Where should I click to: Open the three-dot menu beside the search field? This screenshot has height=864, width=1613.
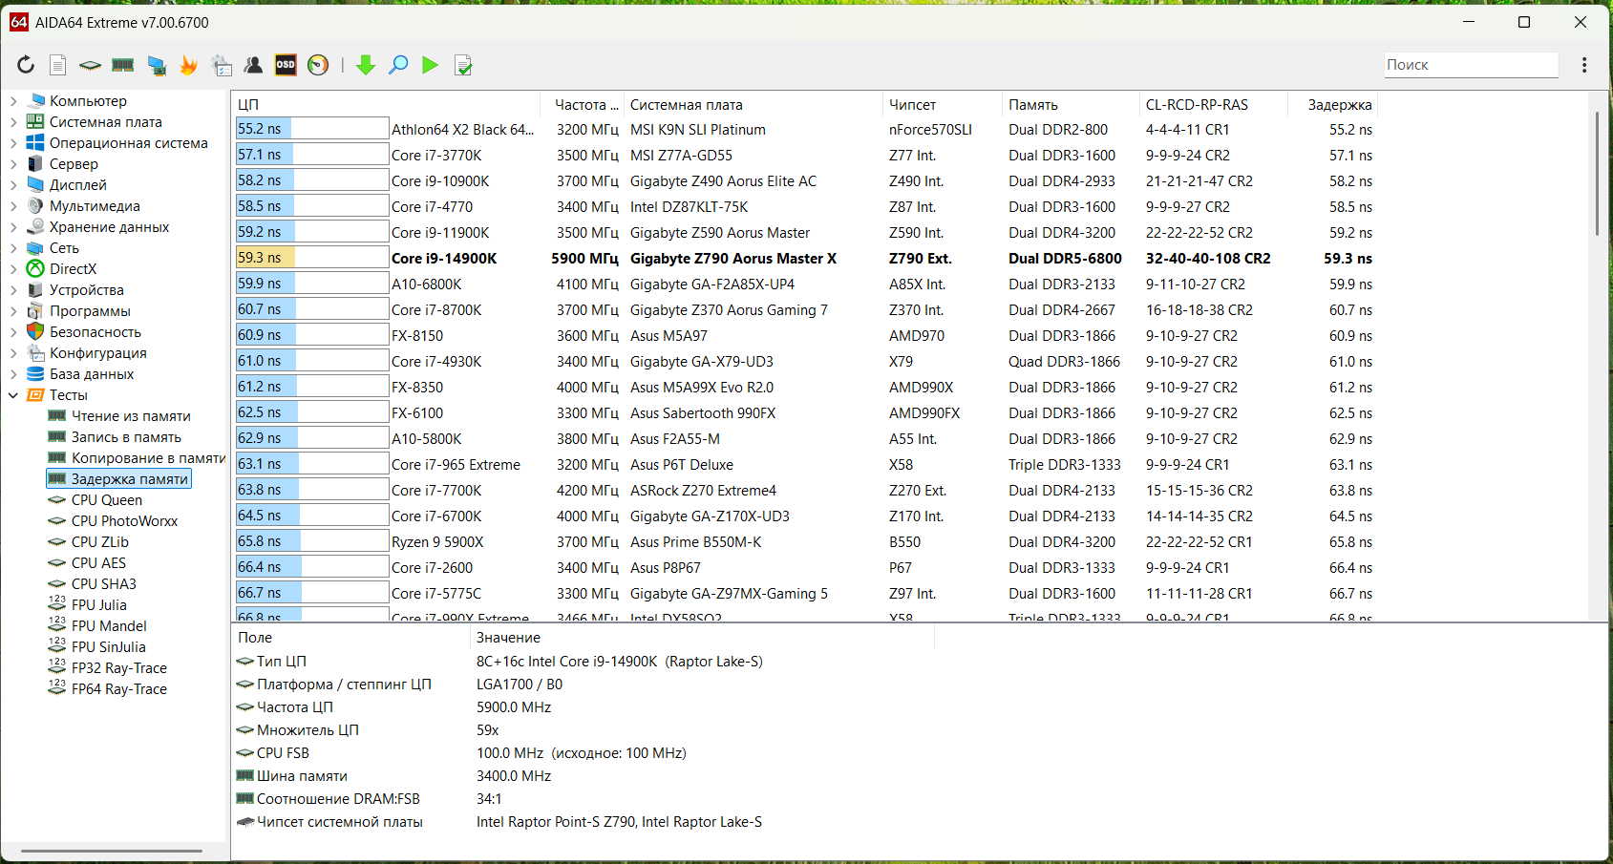pos(1584,65)
